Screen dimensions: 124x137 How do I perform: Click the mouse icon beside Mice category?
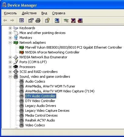pos(16,33)
